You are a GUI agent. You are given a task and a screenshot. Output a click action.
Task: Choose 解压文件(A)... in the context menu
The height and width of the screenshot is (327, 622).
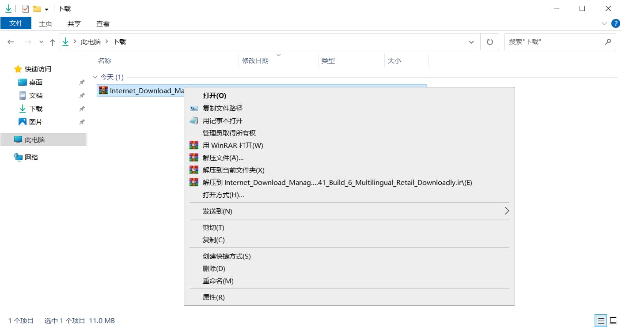click(349, 158)
